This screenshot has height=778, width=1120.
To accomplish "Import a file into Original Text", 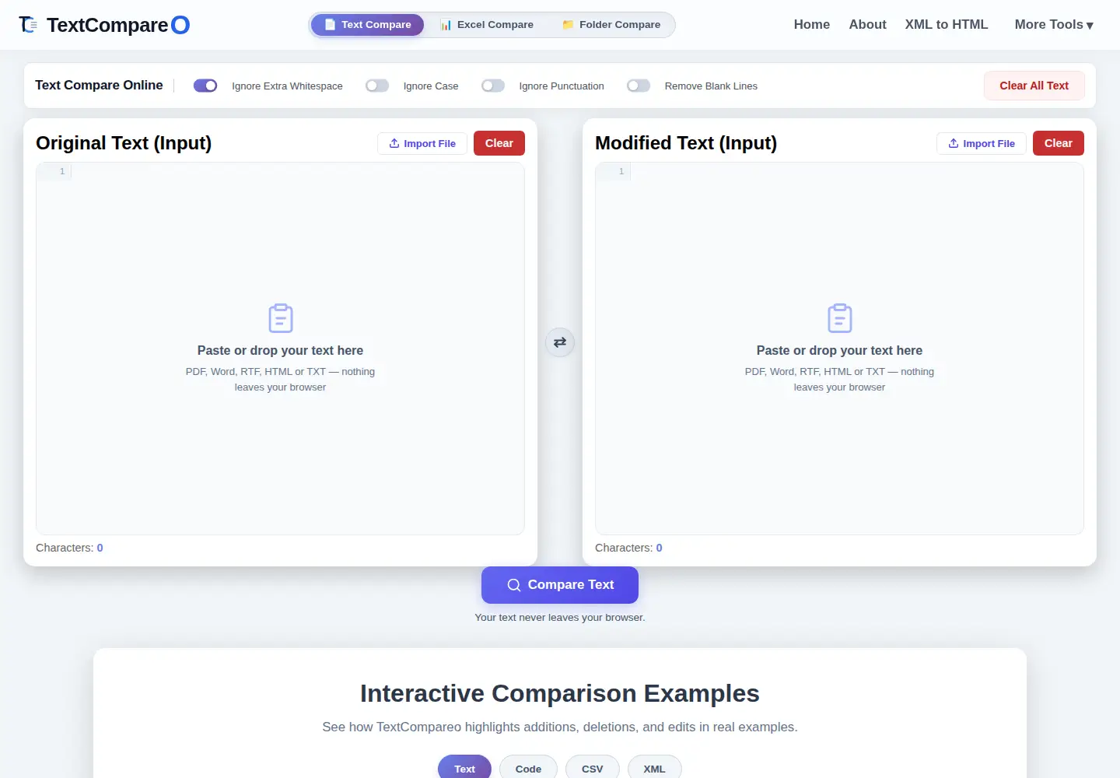I will tap(422, 143).
